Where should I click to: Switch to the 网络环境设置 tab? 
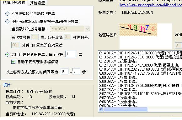tap(14, 2)
